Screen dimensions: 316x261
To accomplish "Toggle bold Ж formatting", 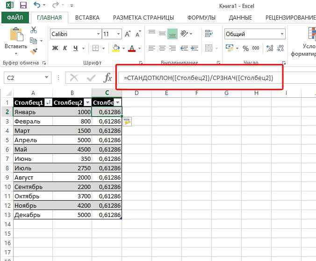I will coord(55,48).
